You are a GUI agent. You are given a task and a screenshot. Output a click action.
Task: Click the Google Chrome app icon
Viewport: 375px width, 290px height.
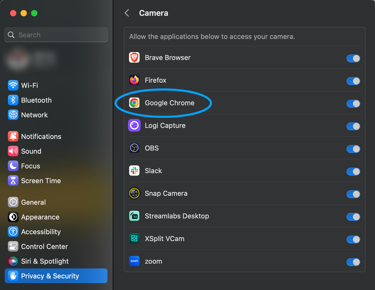pos(134,103)
